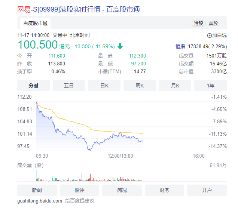Viewport: 238px width, 210px height.
Task: Select the 五日 chart tab
Action: (69, 86)
